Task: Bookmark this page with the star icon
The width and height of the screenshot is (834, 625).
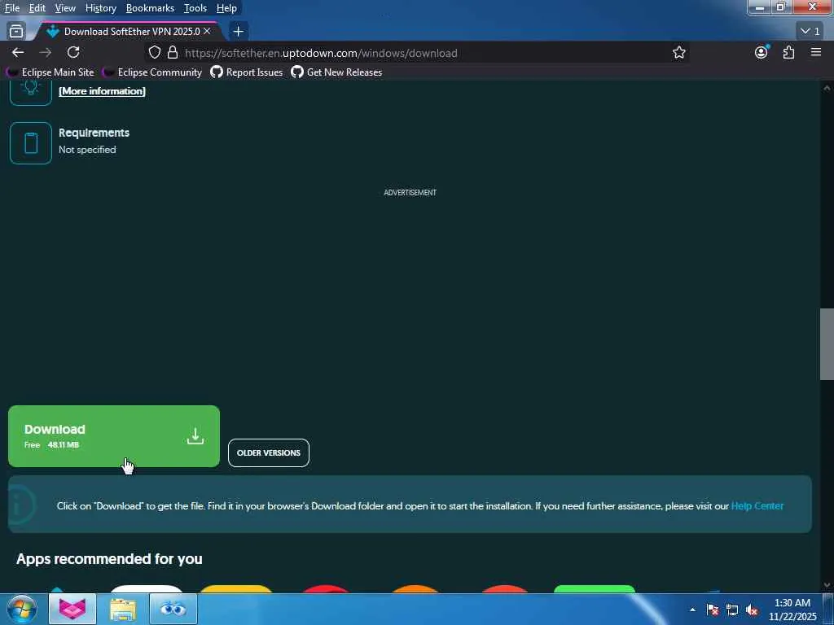Action: point(678,53)
